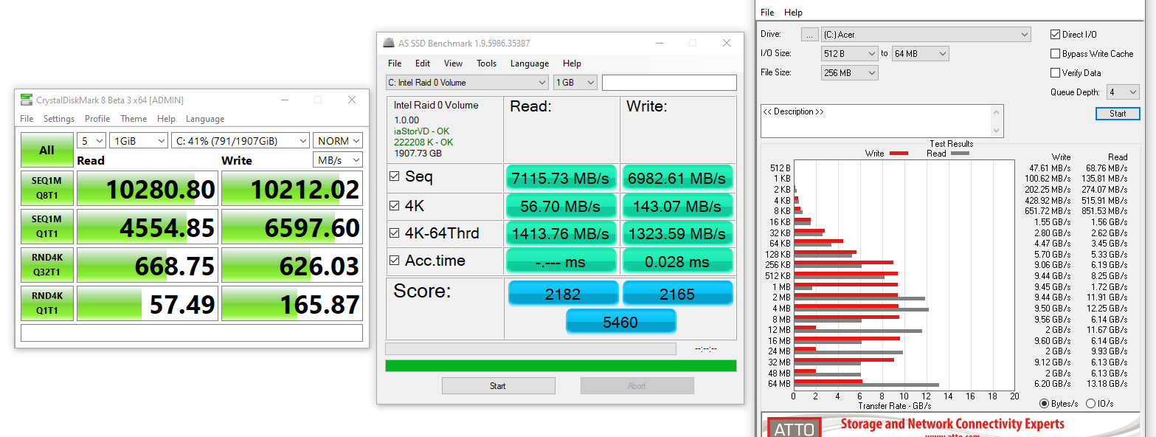Open the (C:) Acer drive dropdown
This screenshot has height=437, width=1156.
pyautogui.click(x=926, y=35)
